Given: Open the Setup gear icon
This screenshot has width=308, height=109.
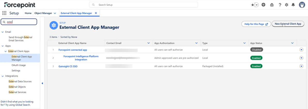Looking at the screenshot, I should pos(287,5).
